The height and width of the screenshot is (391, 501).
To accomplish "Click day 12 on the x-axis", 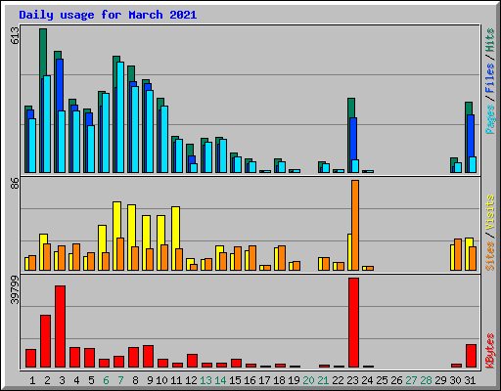I will click(x=191, y=380).
